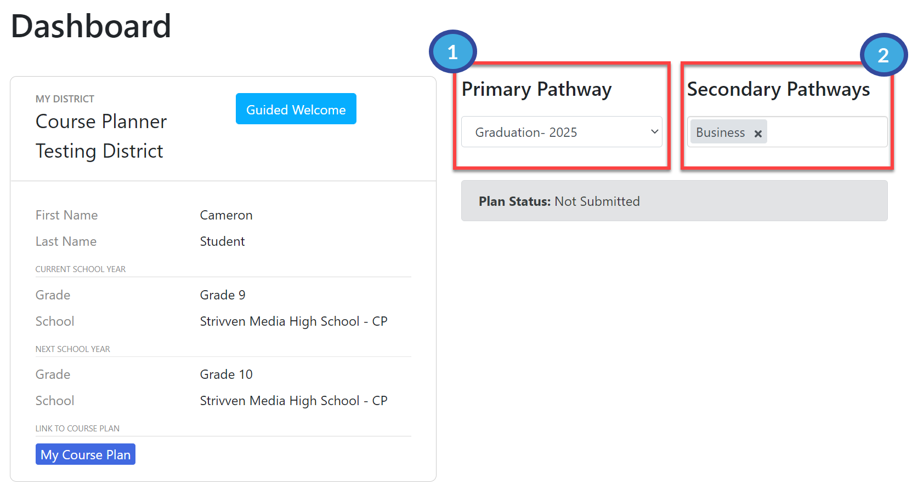Image resolution: width=912 pixels, height=502 pixels.
Task: Click the Not Submitted status text
Action: tap(597, 201)
